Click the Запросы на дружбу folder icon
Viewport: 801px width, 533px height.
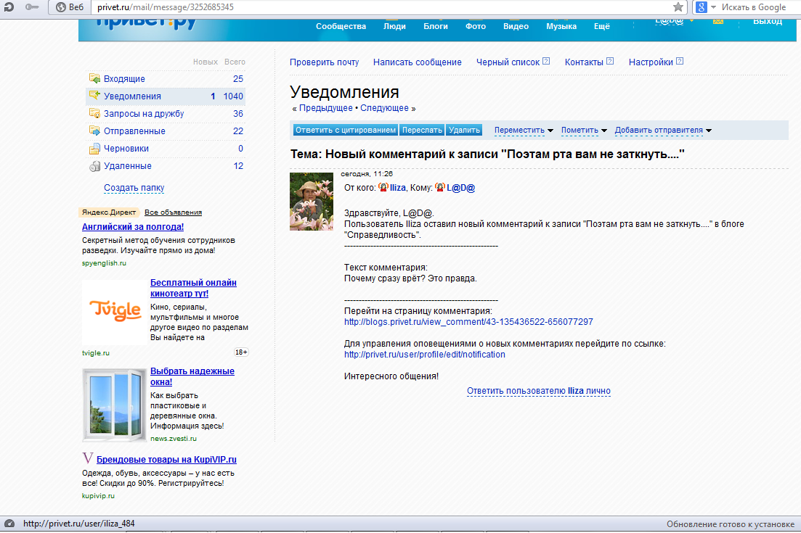(94, 112)
